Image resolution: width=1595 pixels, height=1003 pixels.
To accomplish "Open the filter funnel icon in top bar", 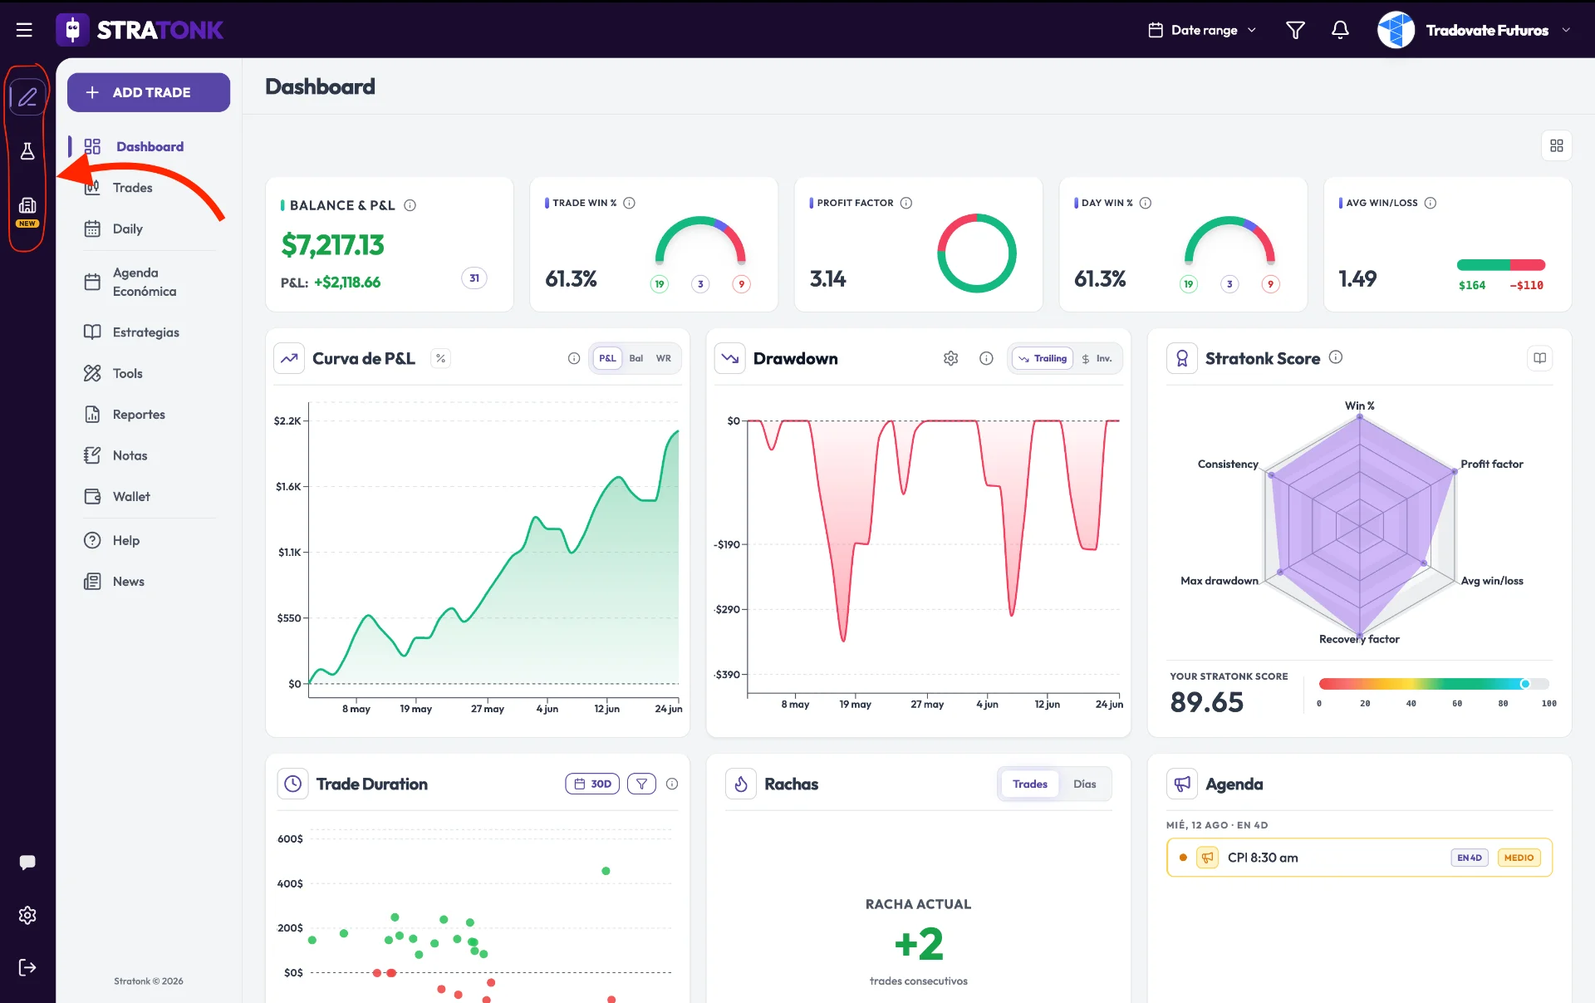I will tap(1295, 30).
